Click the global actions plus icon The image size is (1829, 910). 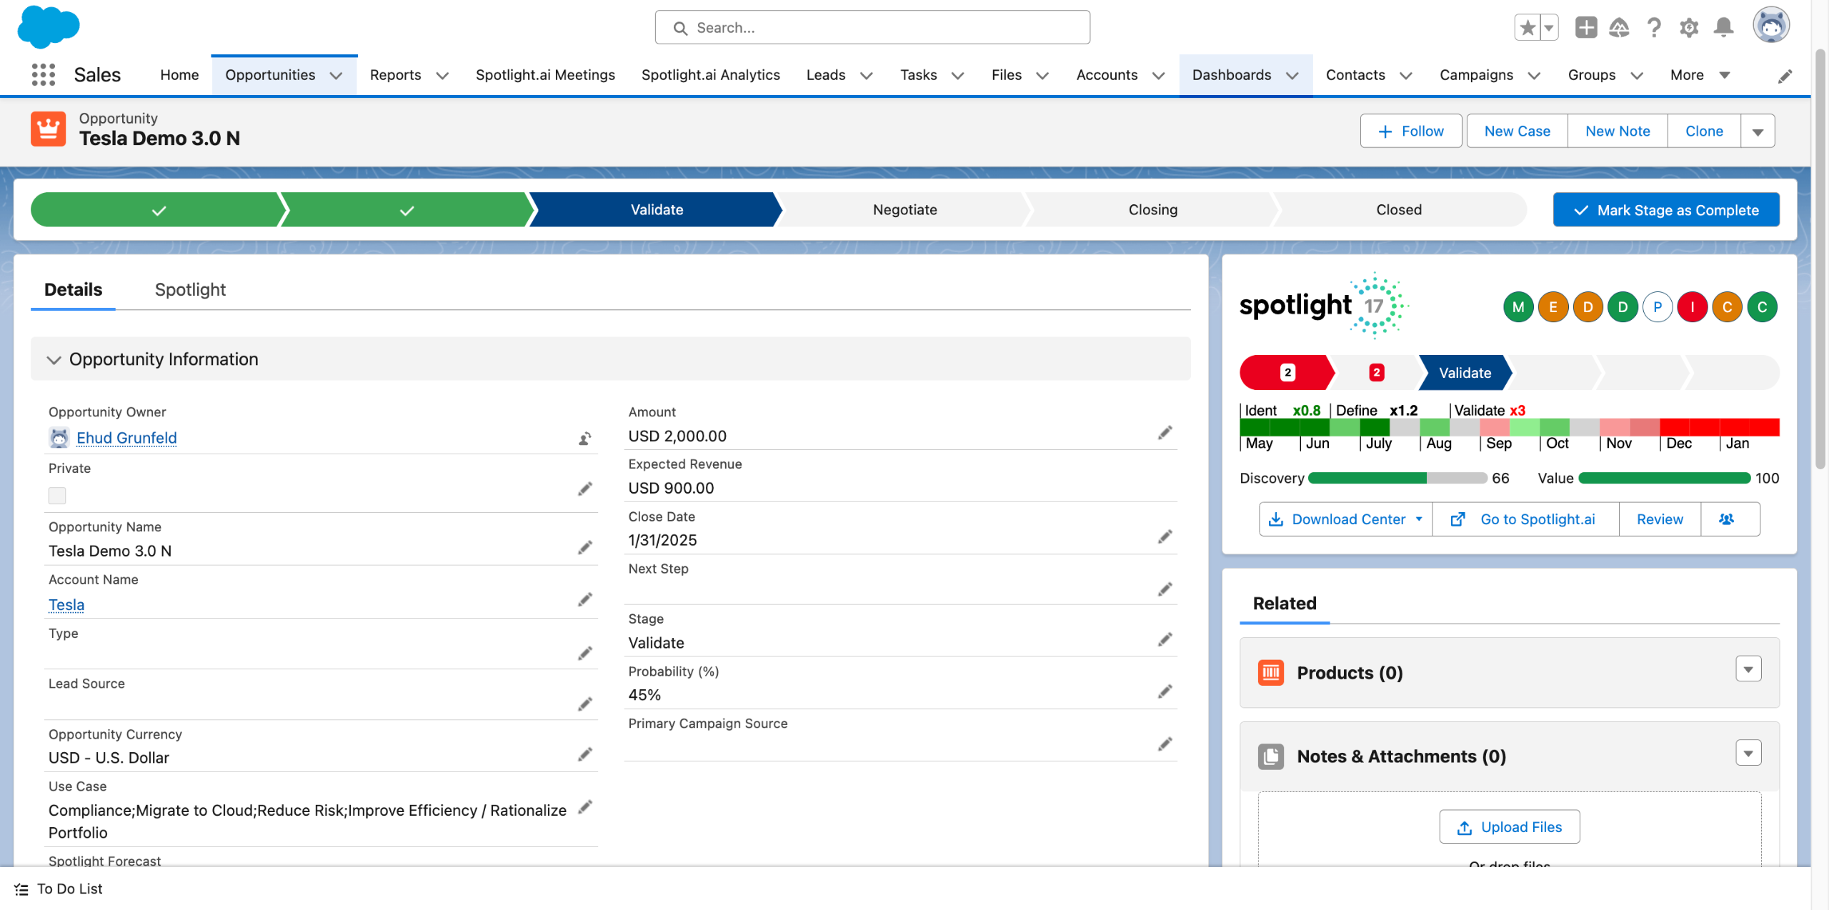coord(1585,28)
